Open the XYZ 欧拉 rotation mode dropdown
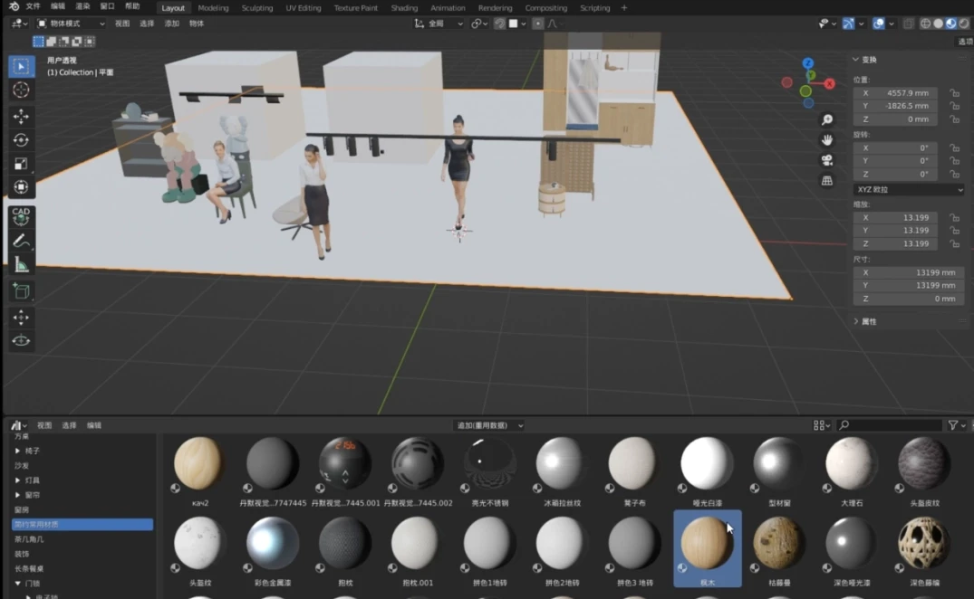974x599 pixels. pyautogui.click(x=909, y=190)
